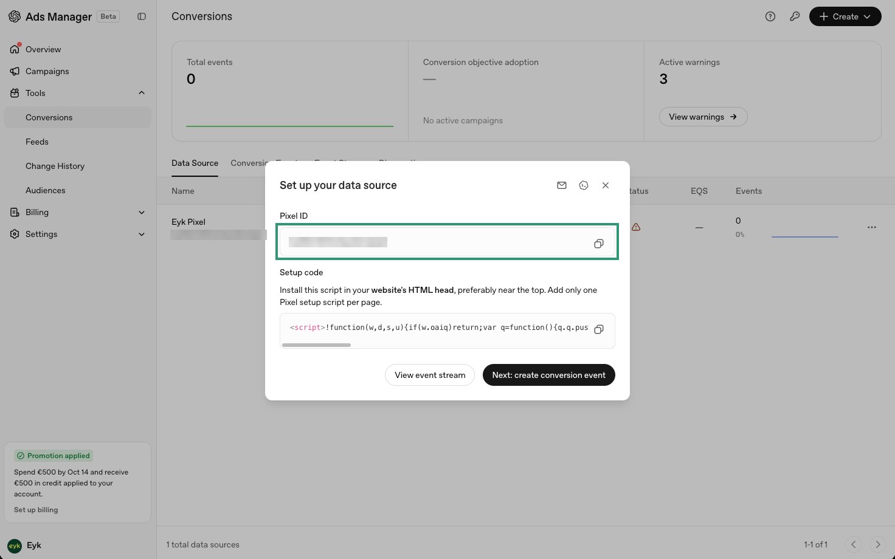Screen dimensions: 895x559
Task: Click the EQS column header
Action: [x=699, y=191]
